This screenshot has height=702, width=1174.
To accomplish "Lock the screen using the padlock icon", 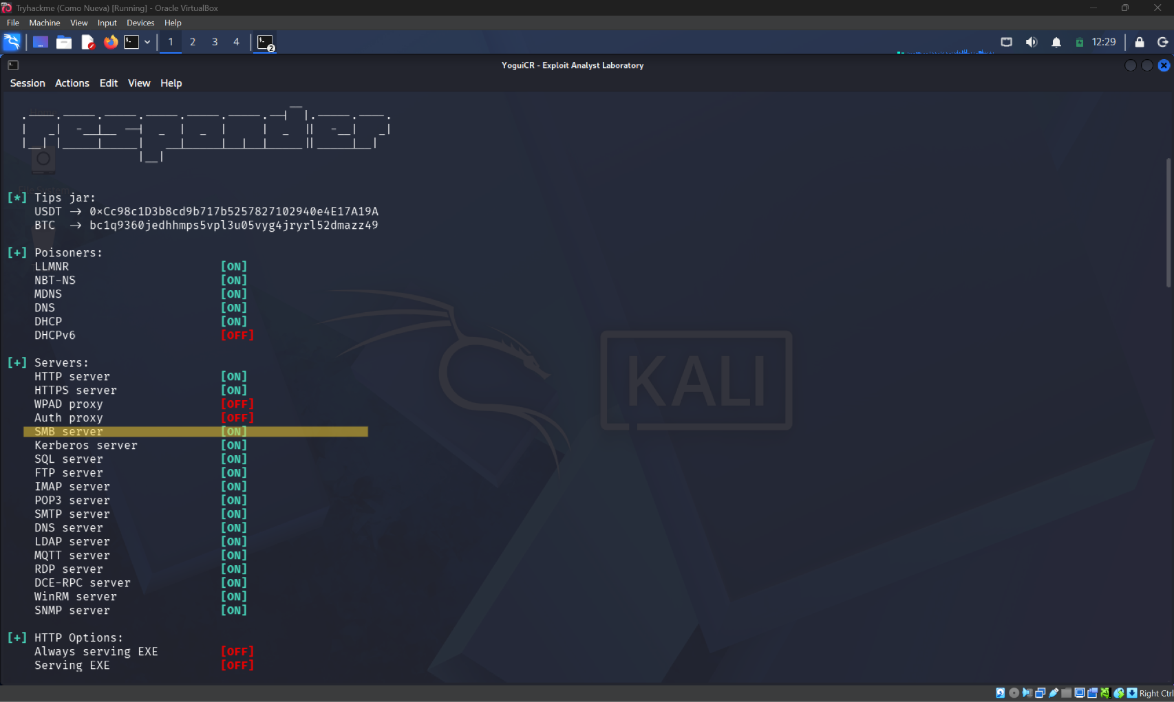I will point(1140,42).
